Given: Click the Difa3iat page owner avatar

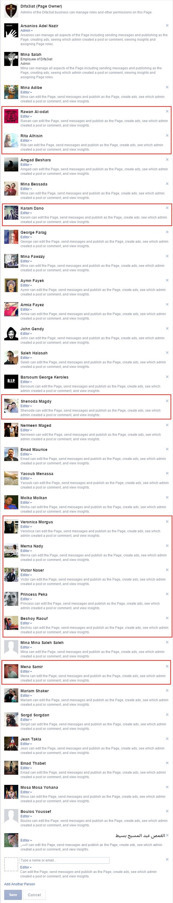Looking at the screenshot, I should [x=11, y=10].
